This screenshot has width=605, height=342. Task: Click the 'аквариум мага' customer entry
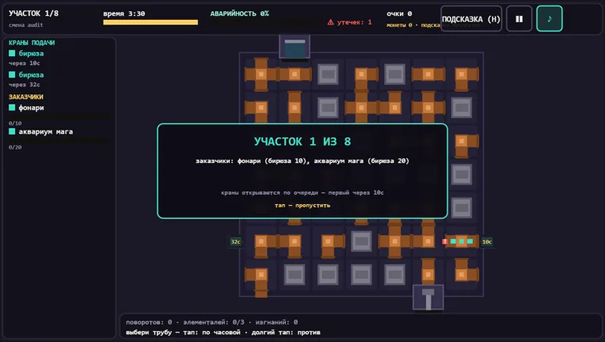coord(59,139)
